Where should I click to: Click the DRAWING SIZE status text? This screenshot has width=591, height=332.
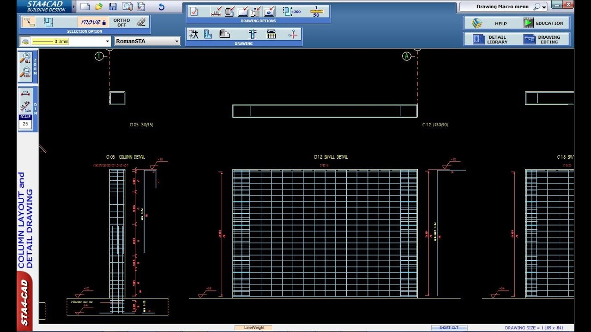[534, 328]
